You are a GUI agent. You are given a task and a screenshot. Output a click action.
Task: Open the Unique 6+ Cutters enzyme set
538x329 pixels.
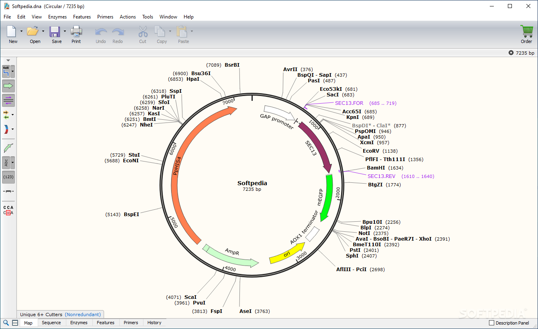pos(60,315)
